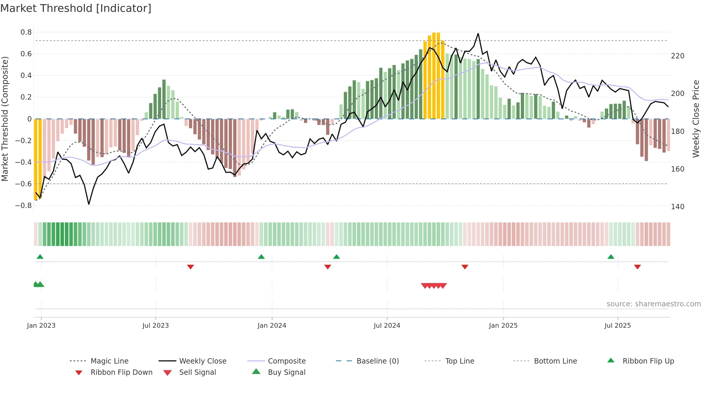
Task: Click the 0.8 left axis tick label
Action: (26, 32)
